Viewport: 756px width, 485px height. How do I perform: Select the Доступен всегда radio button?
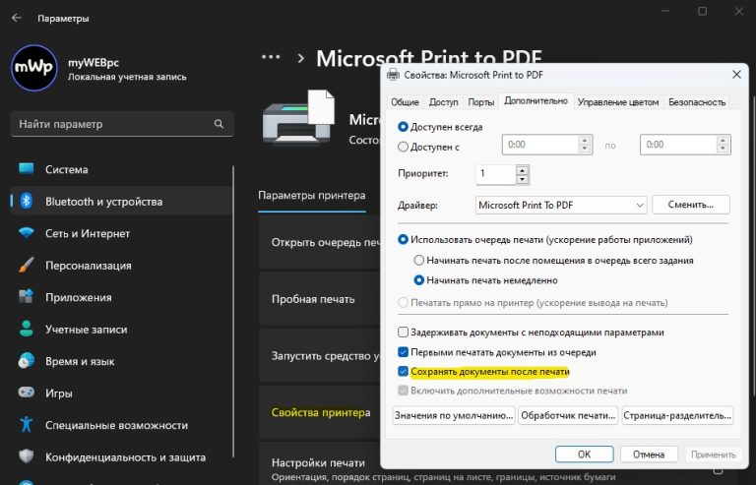click(x=403, y=127)
